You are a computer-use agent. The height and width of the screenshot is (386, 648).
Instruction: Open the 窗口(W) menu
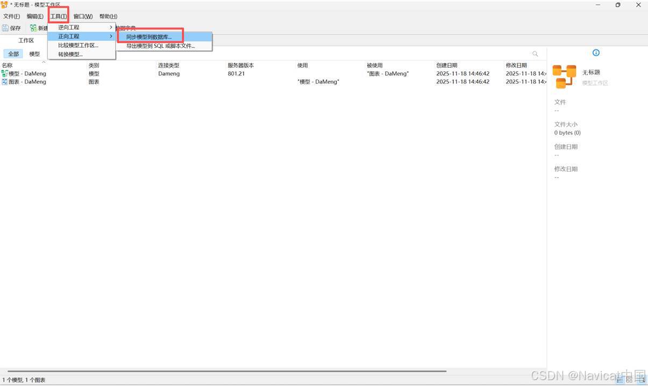tap(83, 17)
